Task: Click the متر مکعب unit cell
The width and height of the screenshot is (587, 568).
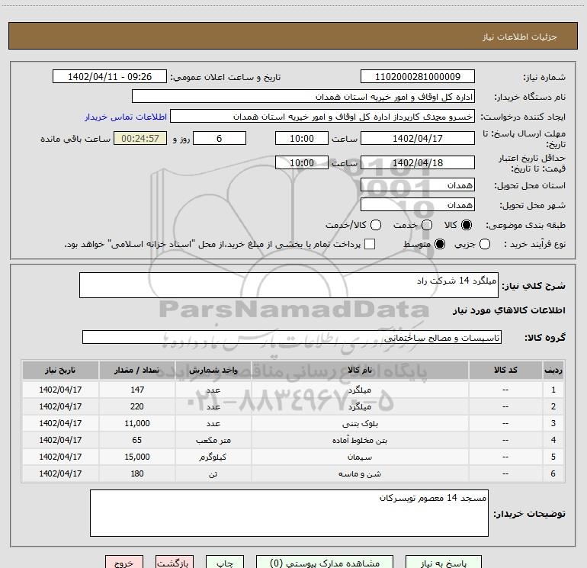Action: [x=213, y=441]
